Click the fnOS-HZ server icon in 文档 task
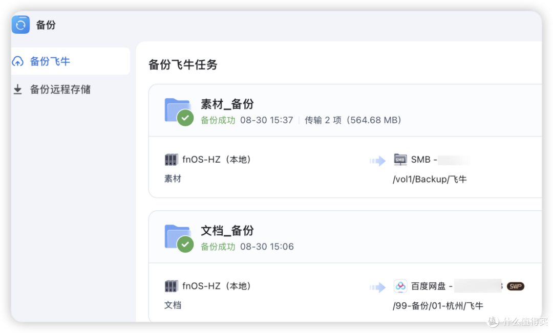553x333 pixels. click(171, 286)
